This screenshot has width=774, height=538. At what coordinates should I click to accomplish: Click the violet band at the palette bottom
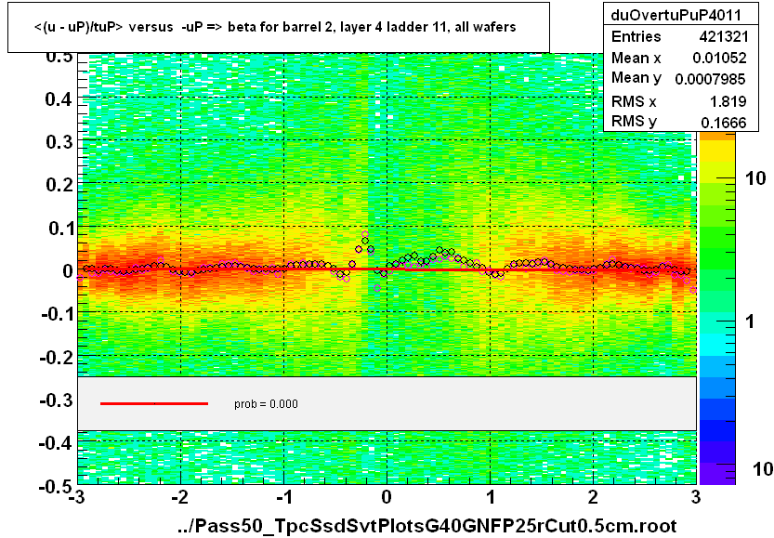click(x=716, y=473)
